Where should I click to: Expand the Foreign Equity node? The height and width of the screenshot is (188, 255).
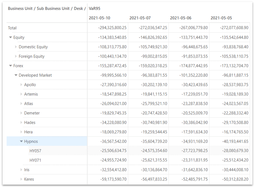pos(16,56)
